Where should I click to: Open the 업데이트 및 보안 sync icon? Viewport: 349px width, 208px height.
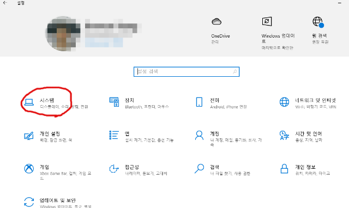tap(29, 202)
